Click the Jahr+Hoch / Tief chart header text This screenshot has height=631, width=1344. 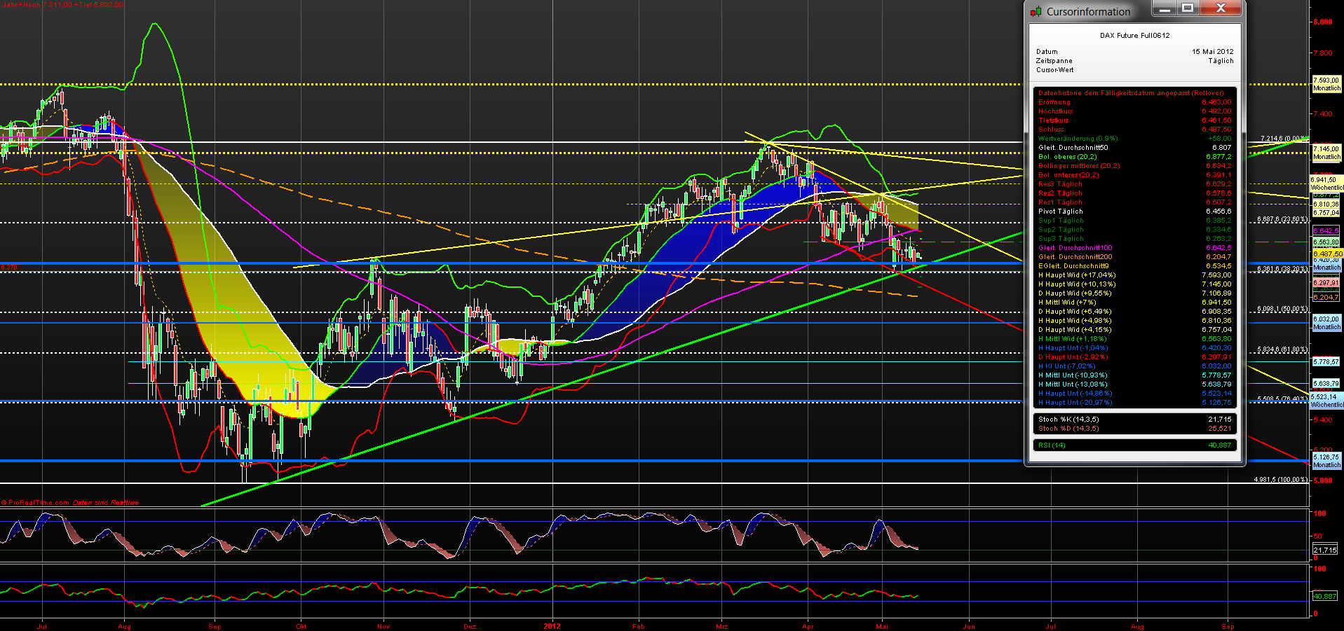coord(62,5)
